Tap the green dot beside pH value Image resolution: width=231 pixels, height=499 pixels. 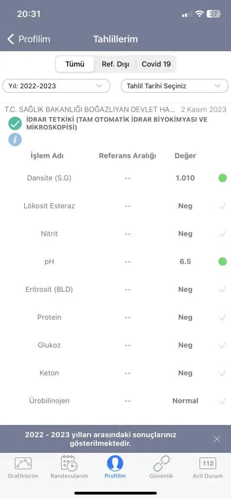tap(222, 262)
